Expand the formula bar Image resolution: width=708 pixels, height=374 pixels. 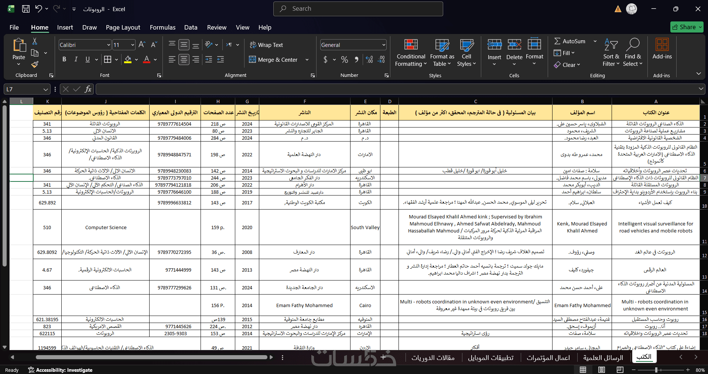(701, 89)
